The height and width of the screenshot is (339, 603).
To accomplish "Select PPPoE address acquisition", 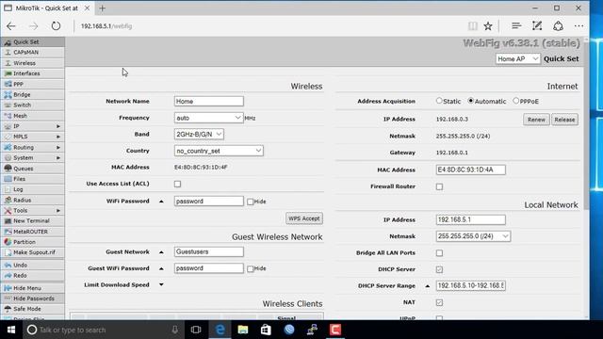I will 515,101.
